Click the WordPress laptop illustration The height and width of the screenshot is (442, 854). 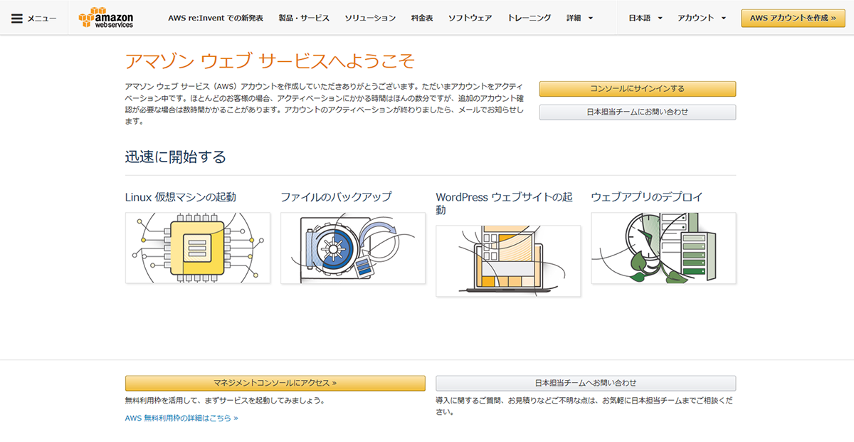[508, 261]
